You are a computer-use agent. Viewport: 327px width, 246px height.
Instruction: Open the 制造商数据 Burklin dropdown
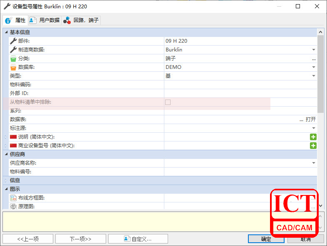(x=314, y=50)
